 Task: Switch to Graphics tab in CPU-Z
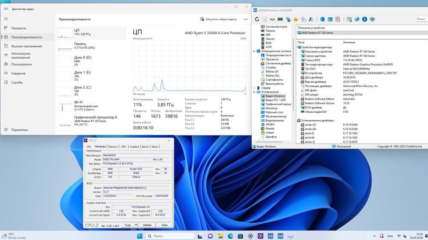(134, 146)
